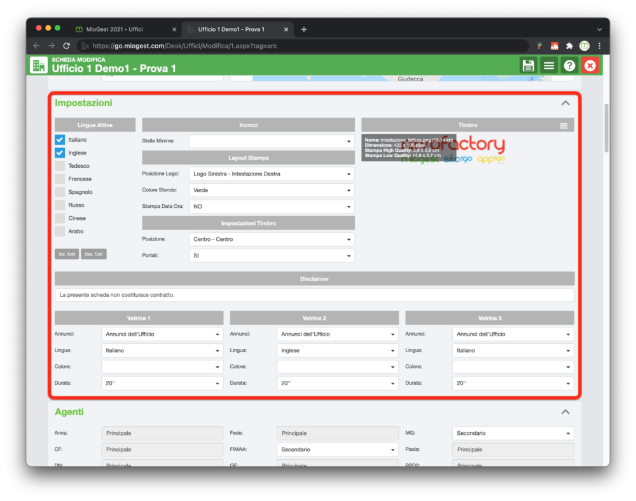Open Vetrina 2 Durata dropdown

click(338, 383)
